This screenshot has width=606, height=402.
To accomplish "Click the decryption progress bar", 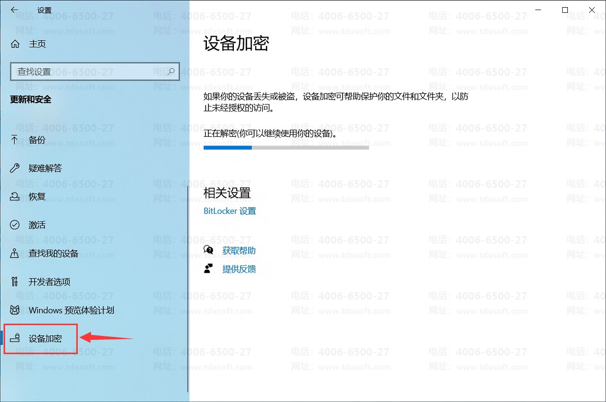I will (x=286, y=148).
